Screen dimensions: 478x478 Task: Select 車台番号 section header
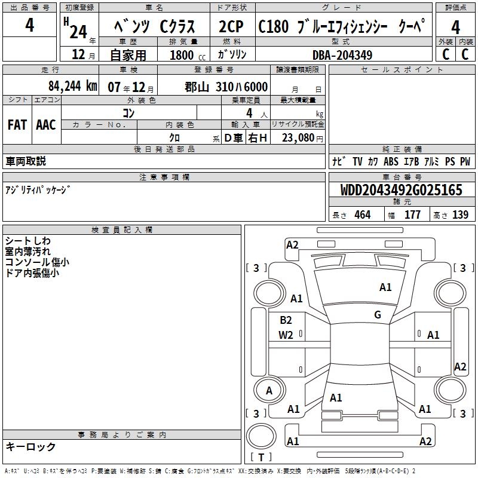pyautogui.click(x=402, y=177)
